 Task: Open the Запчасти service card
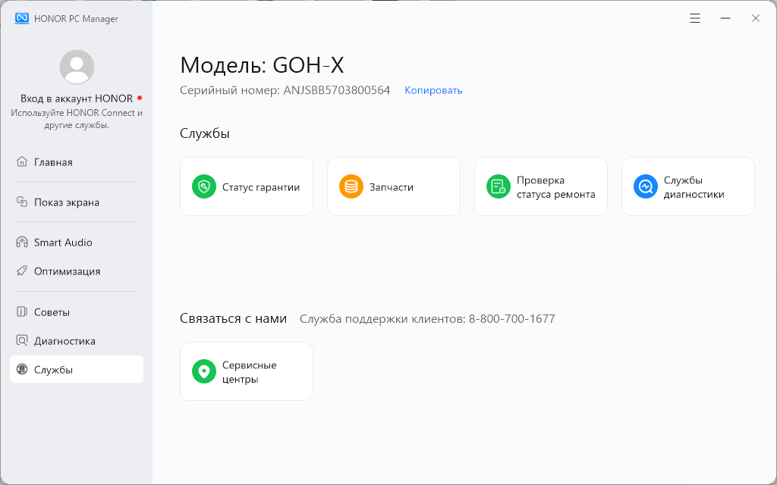coord(393,186)
